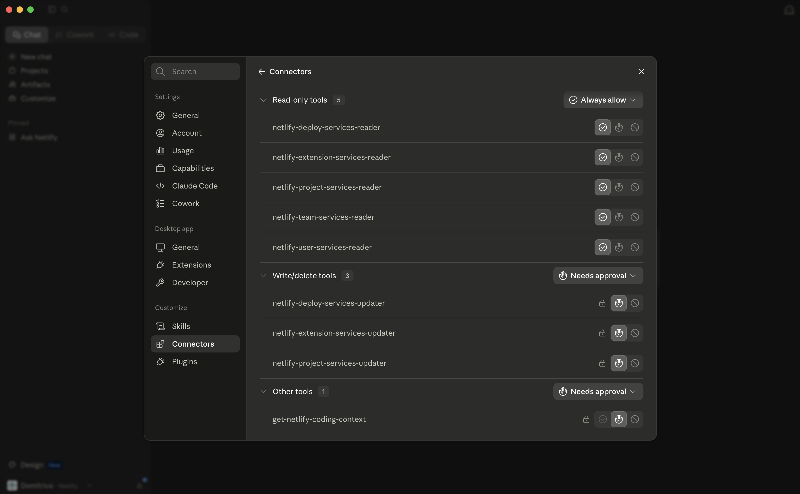Image resolution: width=800 pixels, height=494 pixels.
Task: Collapse the Other tools section
Action: (x=263, y=391)
